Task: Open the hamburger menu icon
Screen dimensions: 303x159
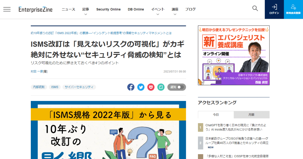Action: click(7, 9)
